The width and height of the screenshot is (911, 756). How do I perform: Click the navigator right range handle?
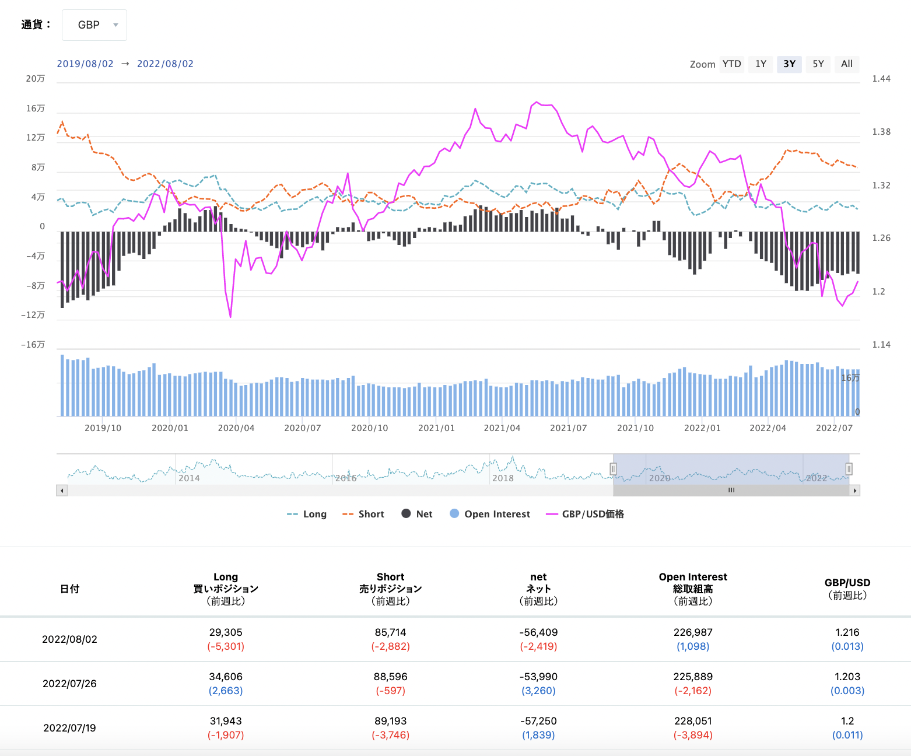849,469
